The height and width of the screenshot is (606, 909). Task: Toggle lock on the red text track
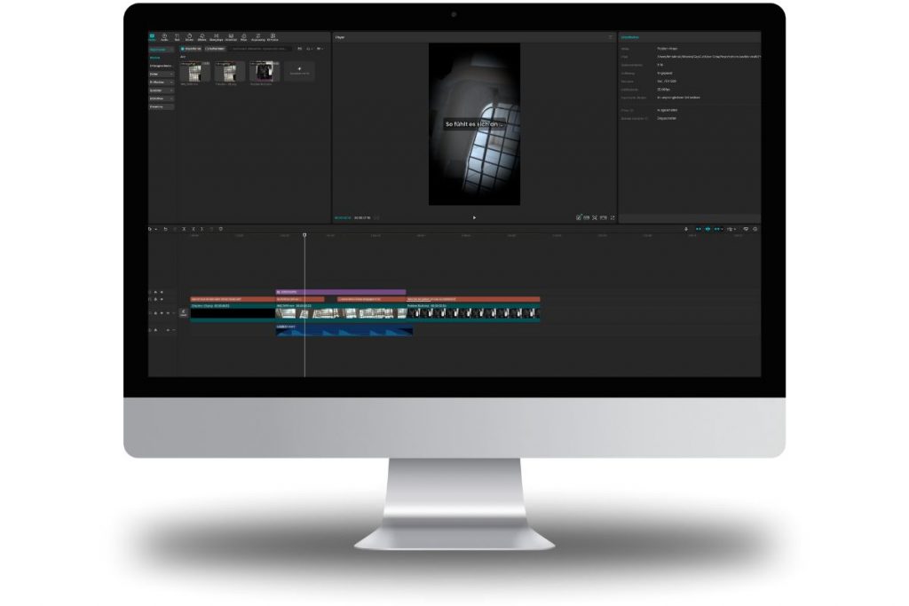point(155,300)
